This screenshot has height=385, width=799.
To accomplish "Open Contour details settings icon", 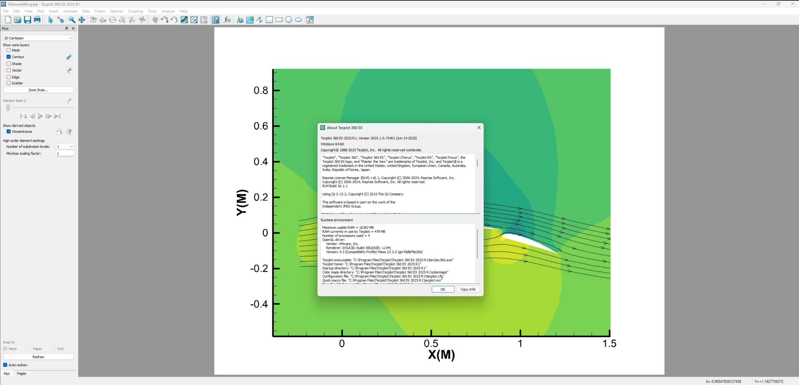I will [69, 57].
